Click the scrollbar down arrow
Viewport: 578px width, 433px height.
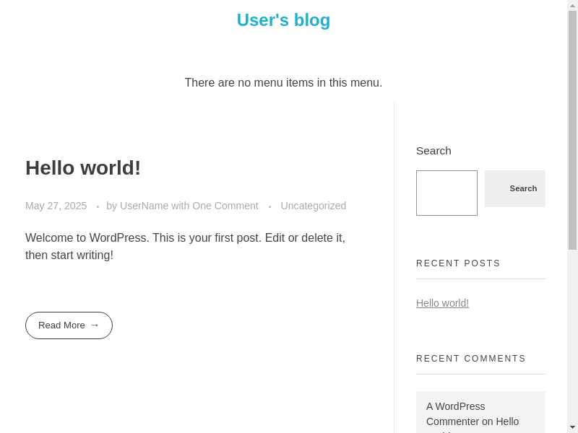click(572, 427)
